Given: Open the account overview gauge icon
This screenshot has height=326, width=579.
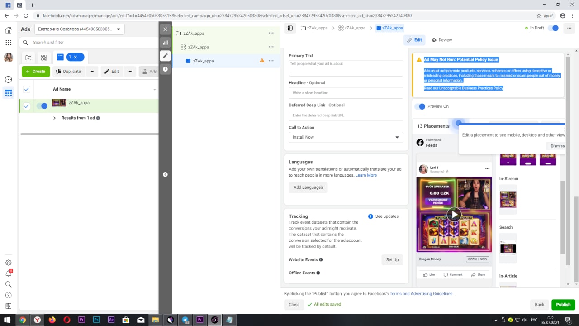Looking at the screenshot, I should point(8,79).
